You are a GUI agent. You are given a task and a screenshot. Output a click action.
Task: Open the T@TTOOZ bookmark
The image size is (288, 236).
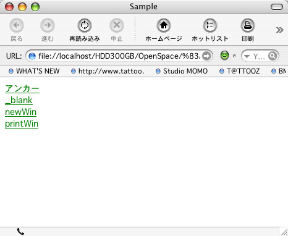click(x=240, y=71)
